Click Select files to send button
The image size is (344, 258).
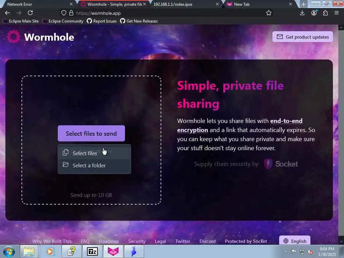pos(91,133)
